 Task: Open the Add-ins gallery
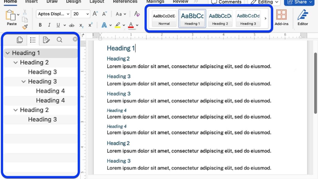coord(281,18)
